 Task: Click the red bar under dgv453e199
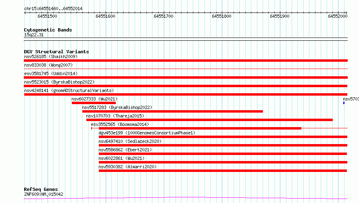(223, 137)
